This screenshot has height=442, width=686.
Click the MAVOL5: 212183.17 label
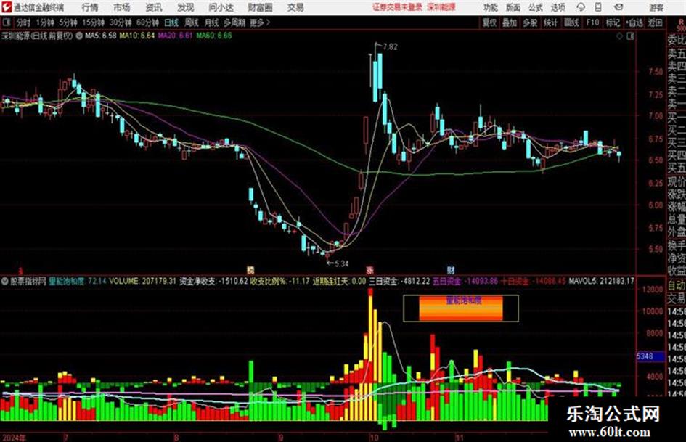pos(601,281)
